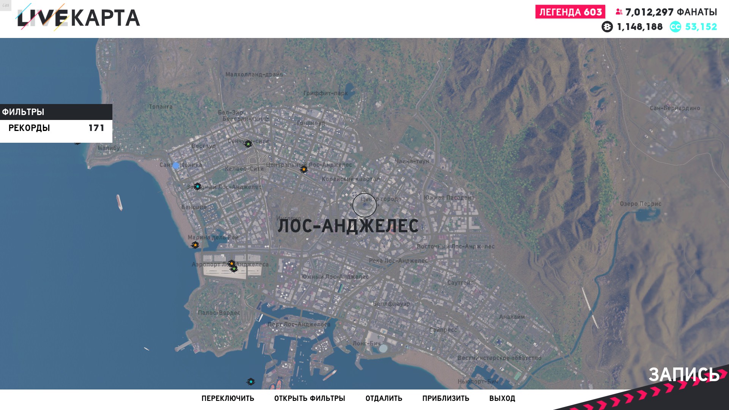The height and width of the screenshot is (410, 729).
Task: Click the Сан-Бернардино map label
Action: (x=675, y=108)
